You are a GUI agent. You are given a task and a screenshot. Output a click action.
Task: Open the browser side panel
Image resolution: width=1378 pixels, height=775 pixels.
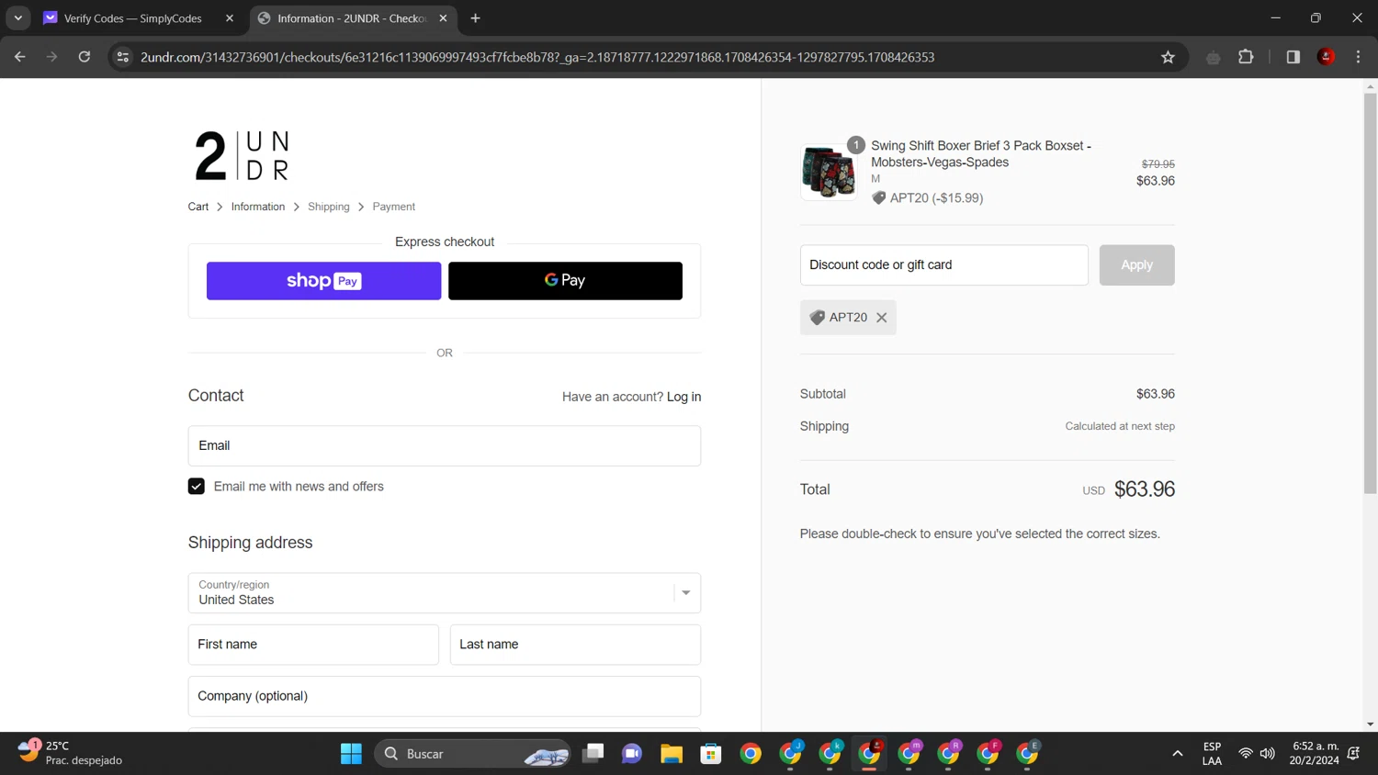click(x=1293, y=57)
